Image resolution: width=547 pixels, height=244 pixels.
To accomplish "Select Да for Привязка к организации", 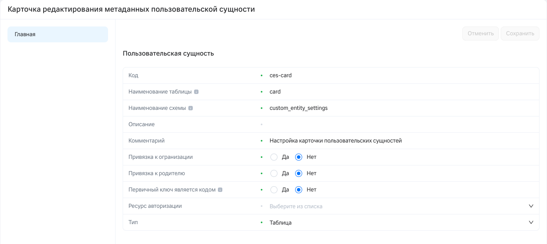I will click(x=273, y=157).
